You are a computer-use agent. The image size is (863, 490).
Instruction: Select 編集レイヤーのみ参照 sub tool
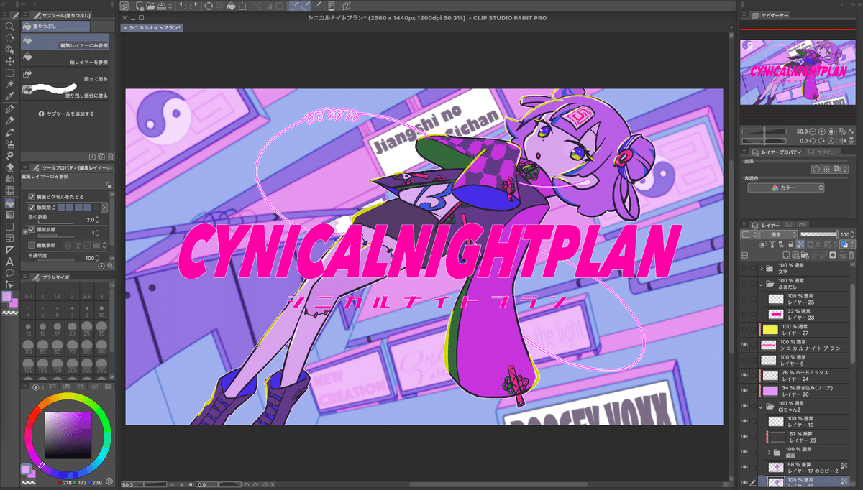(65, 41)
